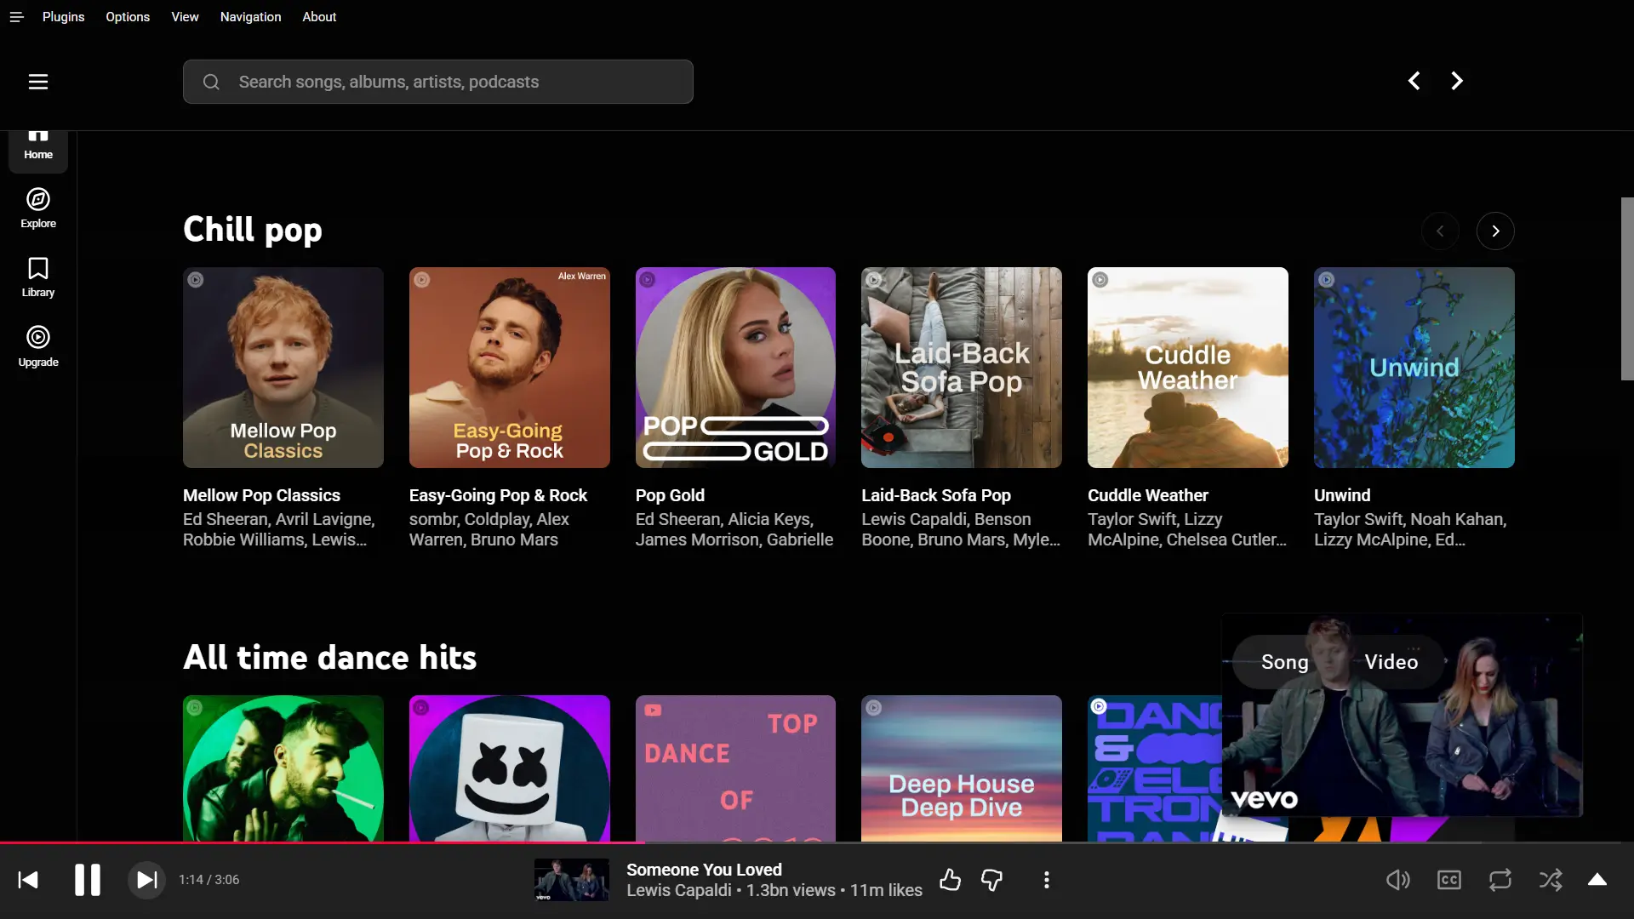The image size is (1634, 919).
Task: Open the Navigation menu
Action: [x=250, y=17]
